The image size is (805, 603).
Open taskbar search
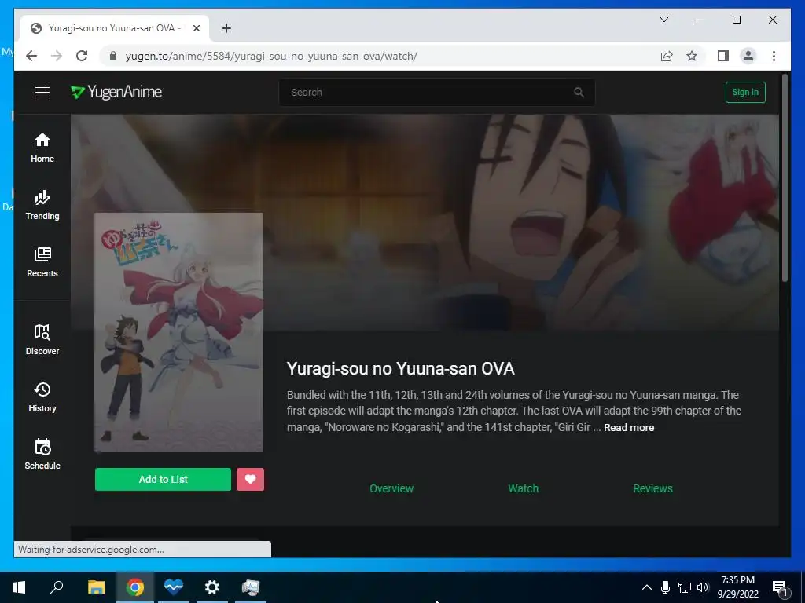(57, 587)
